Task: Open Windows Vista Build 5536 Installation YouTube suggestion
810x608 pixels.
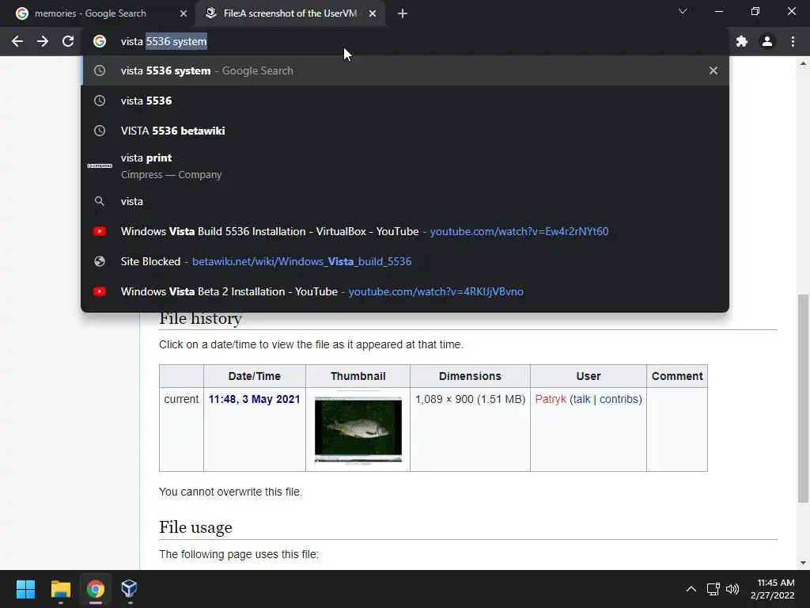Action: click(405, 231)
